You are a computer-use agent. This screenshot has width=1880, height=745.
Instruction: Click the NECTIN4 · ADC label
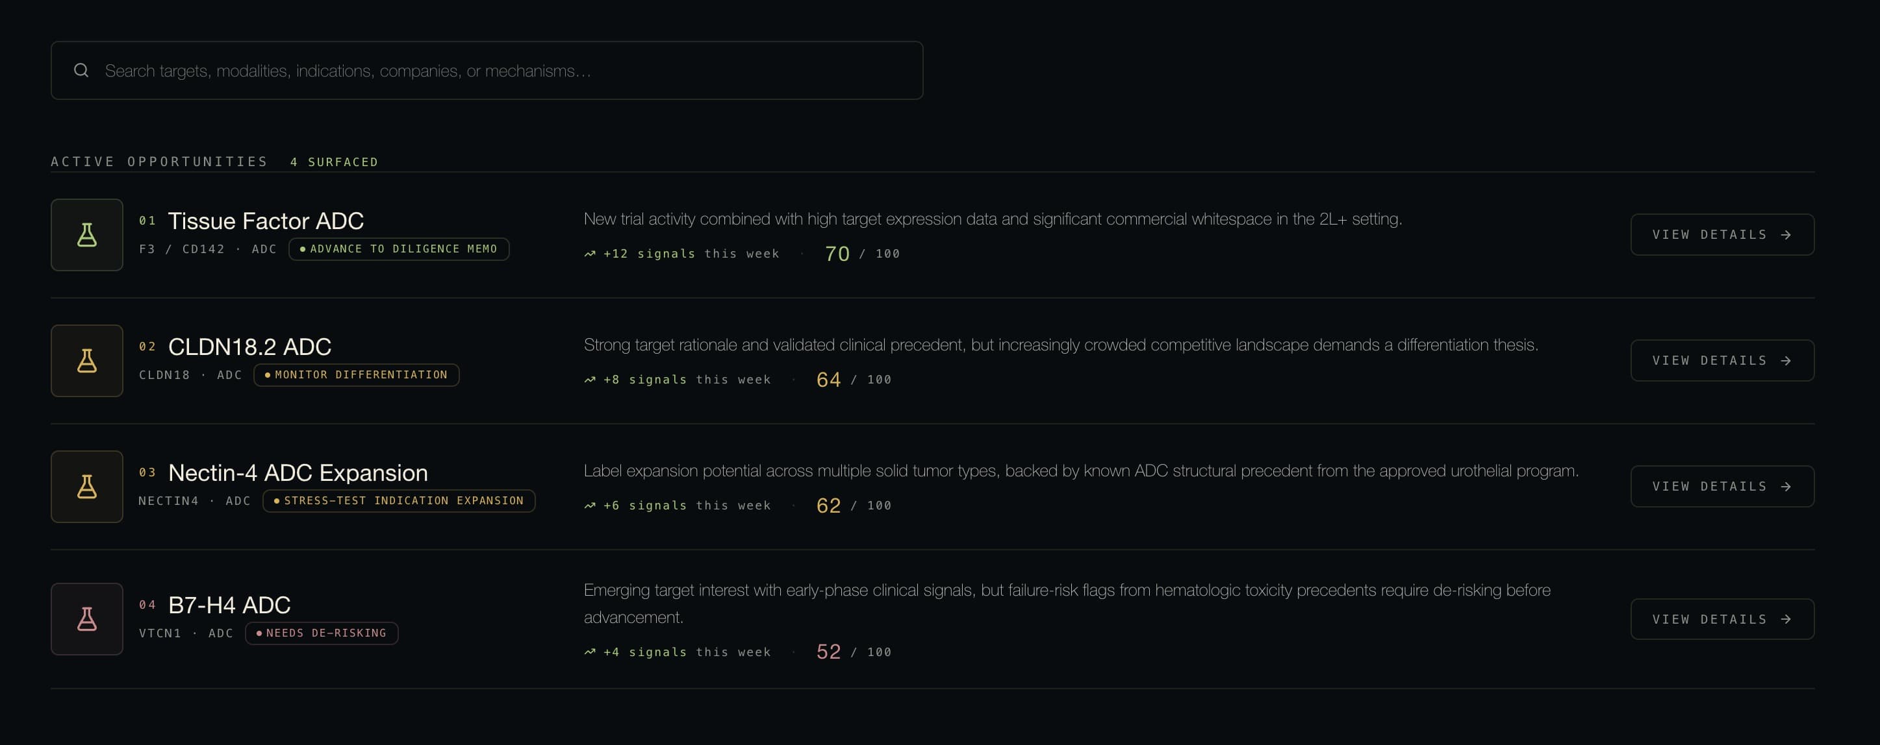(x=195, y=501)
